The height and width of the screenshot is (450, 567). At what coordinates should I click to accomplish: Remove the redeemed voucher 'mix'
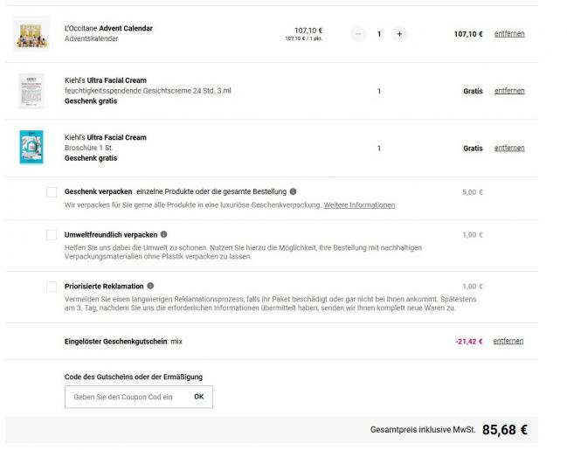pos(508,341)
